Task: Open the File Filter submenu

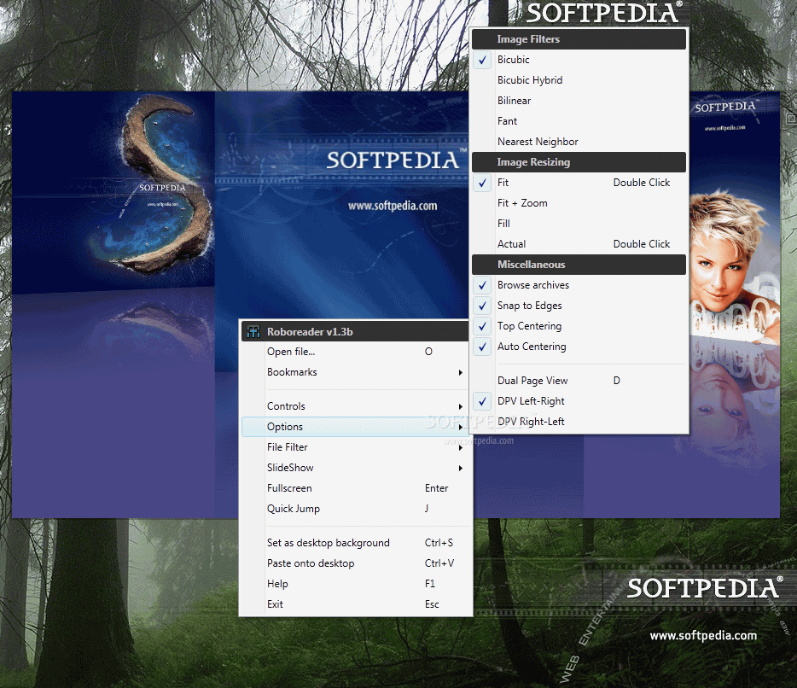Action: tap(355, 447)
